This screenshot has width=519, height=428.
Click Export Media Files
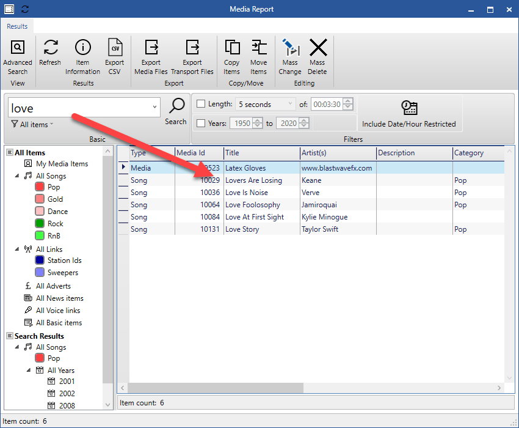click(151, 57)
